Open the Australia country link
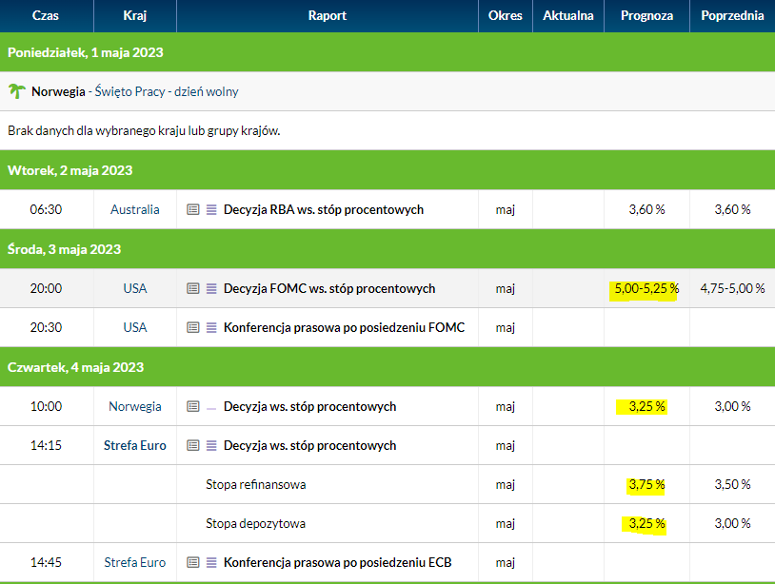The height and width of the screenshot is (584, 775). [135, 210]
